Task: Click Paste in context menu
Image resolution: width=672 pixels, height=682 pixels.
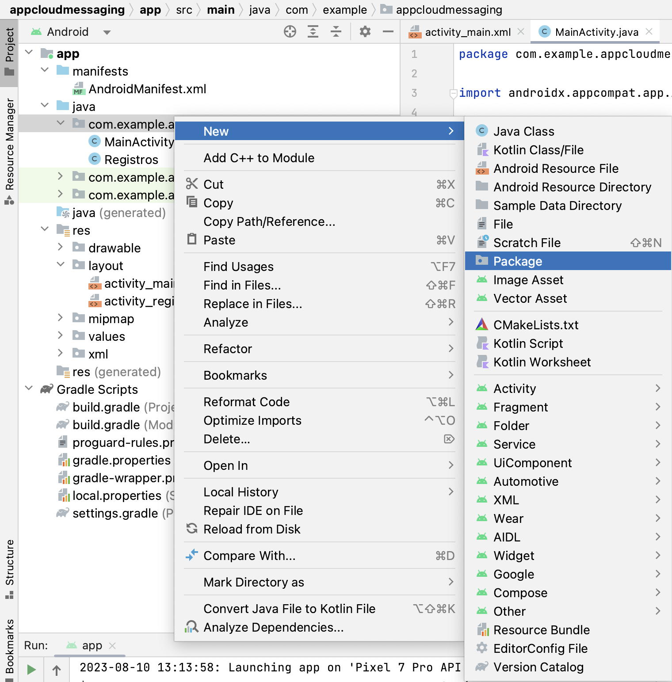Action: coord(319,240)
